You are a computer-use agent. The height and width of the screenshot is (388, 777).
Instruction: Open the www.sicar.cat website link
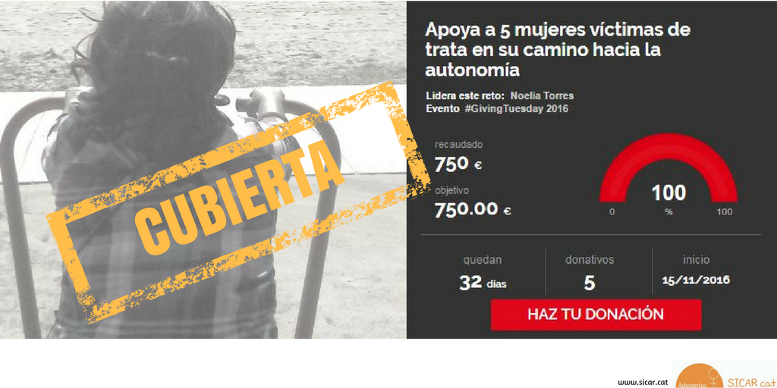[643, 383]
